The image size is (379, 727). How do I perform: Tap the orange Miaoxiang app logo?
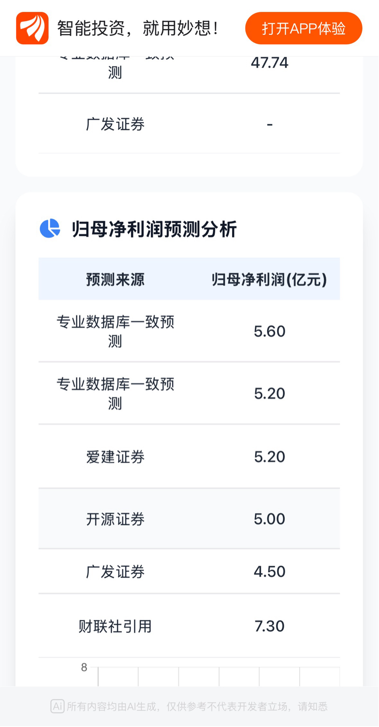tap(33, 28)
